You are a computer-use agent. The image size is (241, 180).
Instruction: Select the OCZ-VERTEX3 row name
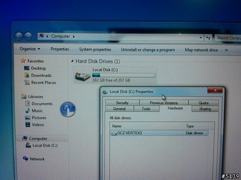click(129, 133)
